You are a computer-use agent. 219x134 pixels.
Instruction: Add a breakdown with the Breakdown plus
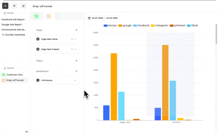click(77, 71)
